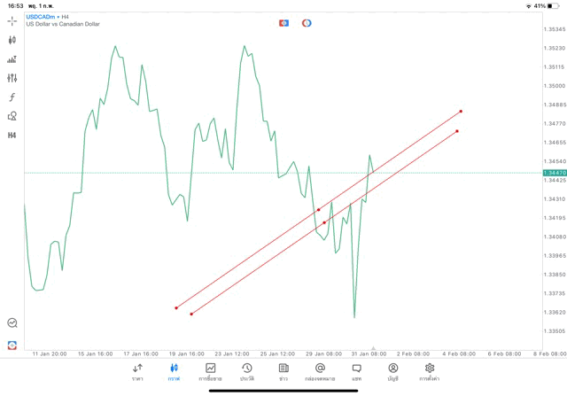The height and width of the screenshot is (396, 567).
Task: Switch to the Trade (การซื้อขาย) tab
Action: point(211,371)
